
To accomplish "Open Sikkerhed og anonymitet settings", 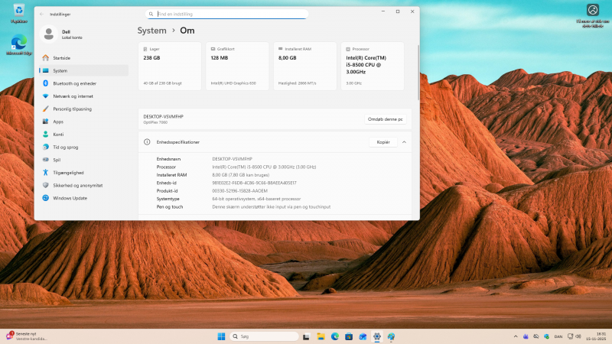I will pos(77,185).
